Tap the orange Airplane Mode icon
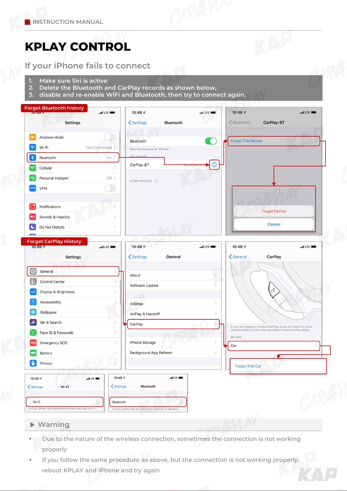 (x=33, y=137)
